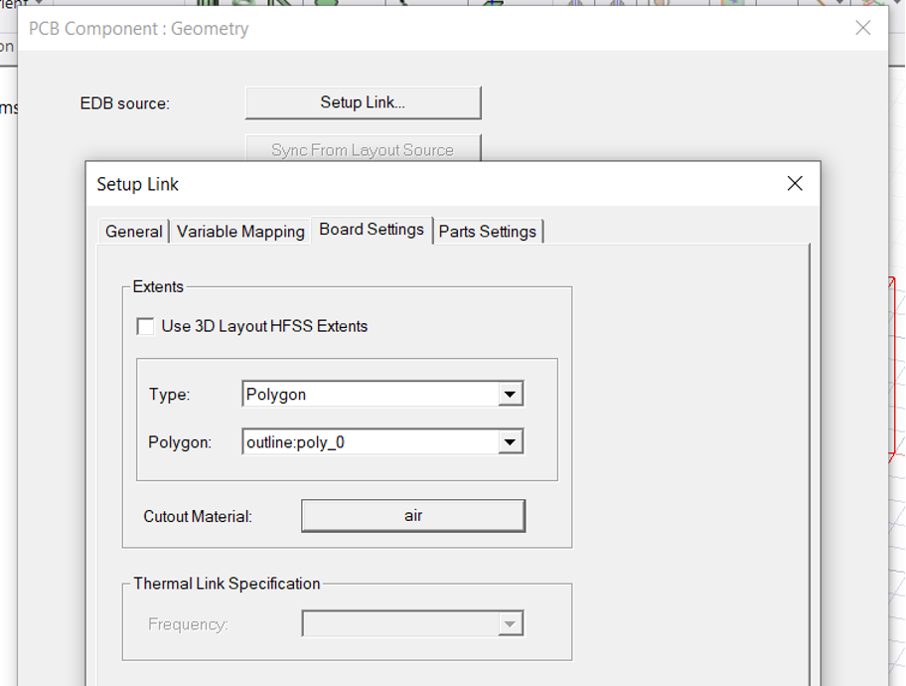This screenshot has height=686, width=906.
Task: Click the Type field showing Polygon
Action: click(x=370, y=395)
